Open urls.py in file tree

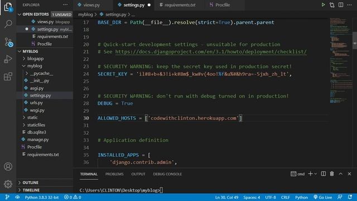[x=36, y=103]
